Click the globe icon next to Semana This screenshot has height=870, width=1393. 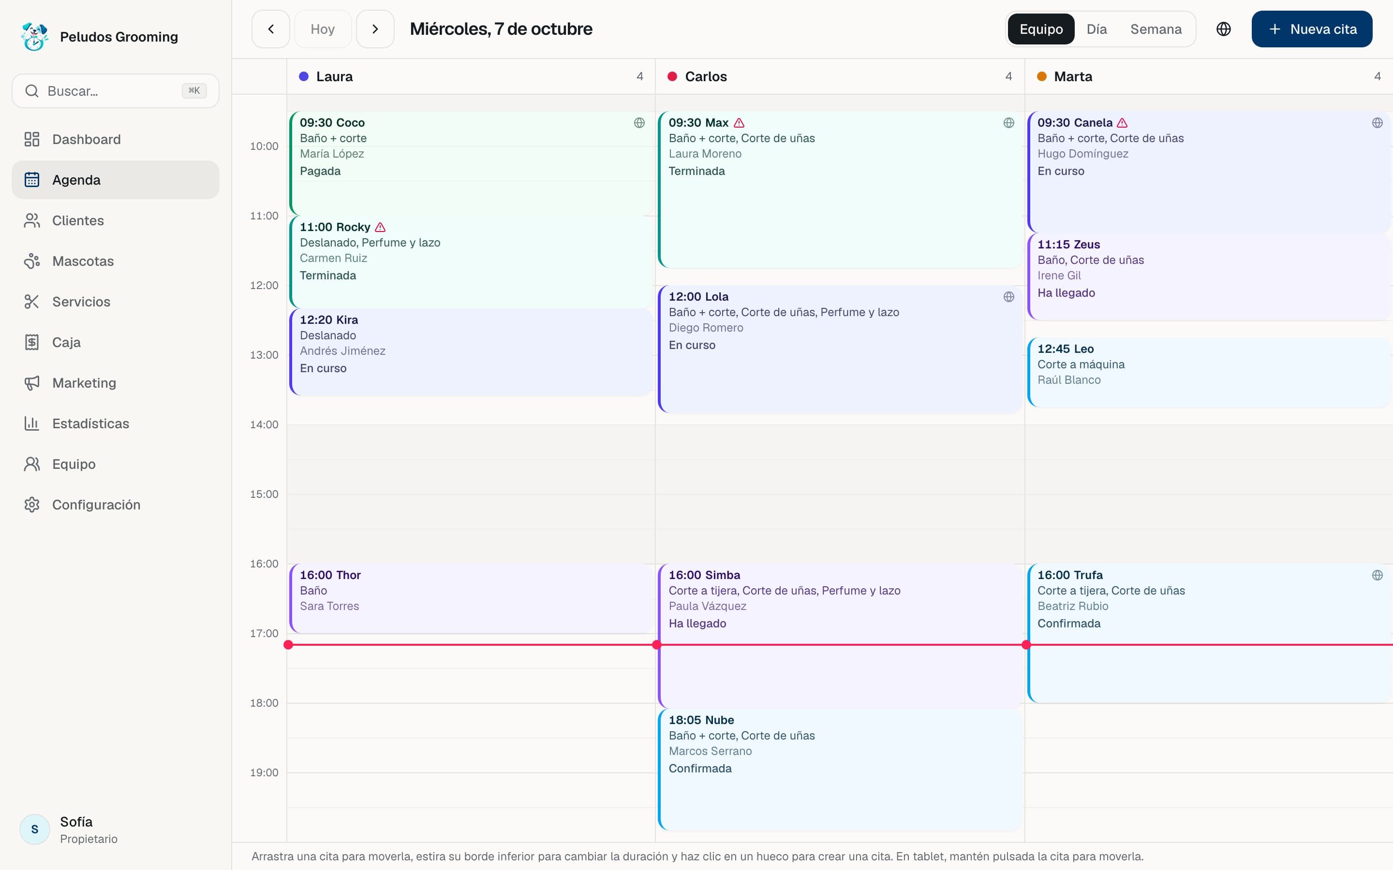[1223, 29]
